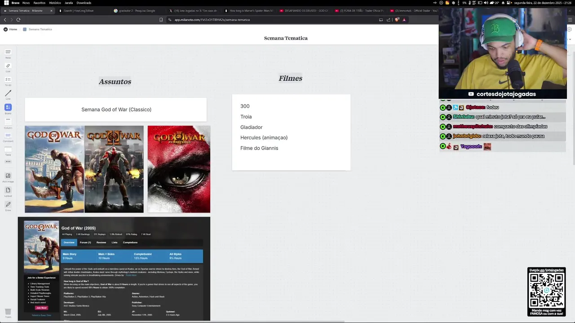This screenshot has width=575, height=323.
Task: Click the date and time in top bar
Action: (542, 3)
